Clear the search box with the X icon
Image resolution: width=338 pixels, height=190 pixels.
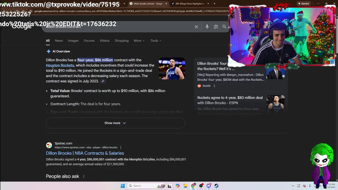tap(196, 27)
